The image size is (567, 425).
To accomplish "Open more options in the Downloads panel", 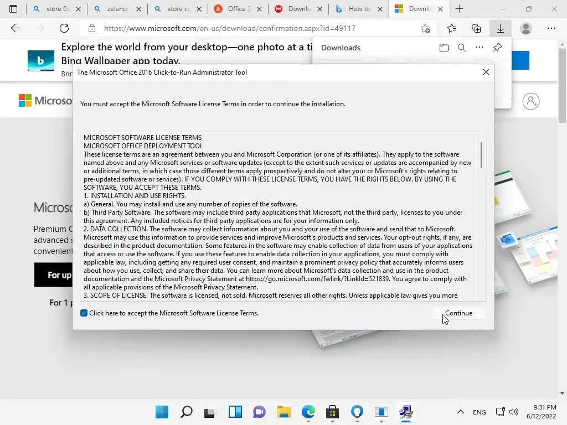I will point(480,48).
